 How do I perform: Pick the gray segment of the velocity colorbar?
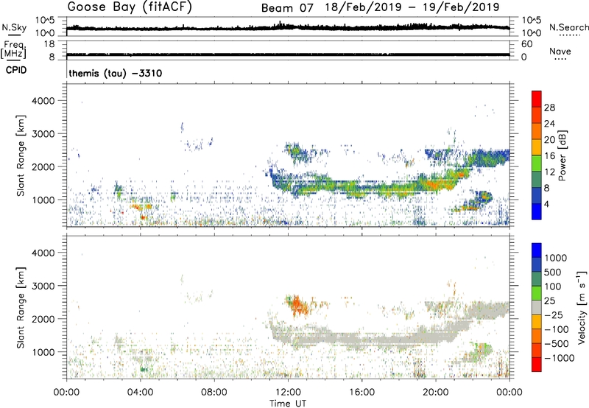[537, 307]
